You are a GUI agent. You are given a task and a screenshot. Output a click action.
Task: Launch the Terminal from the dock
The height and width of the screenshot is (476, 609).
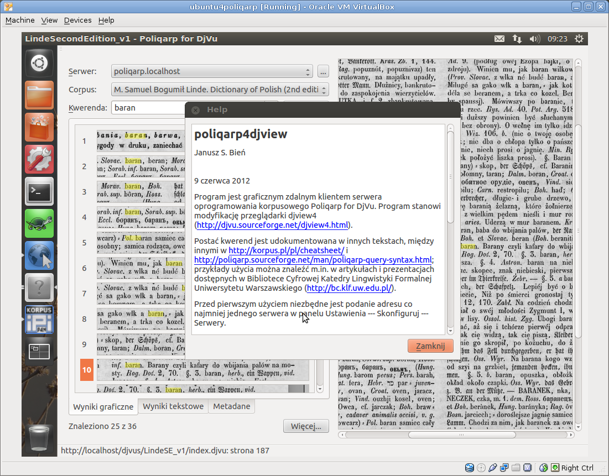[39, 191]
